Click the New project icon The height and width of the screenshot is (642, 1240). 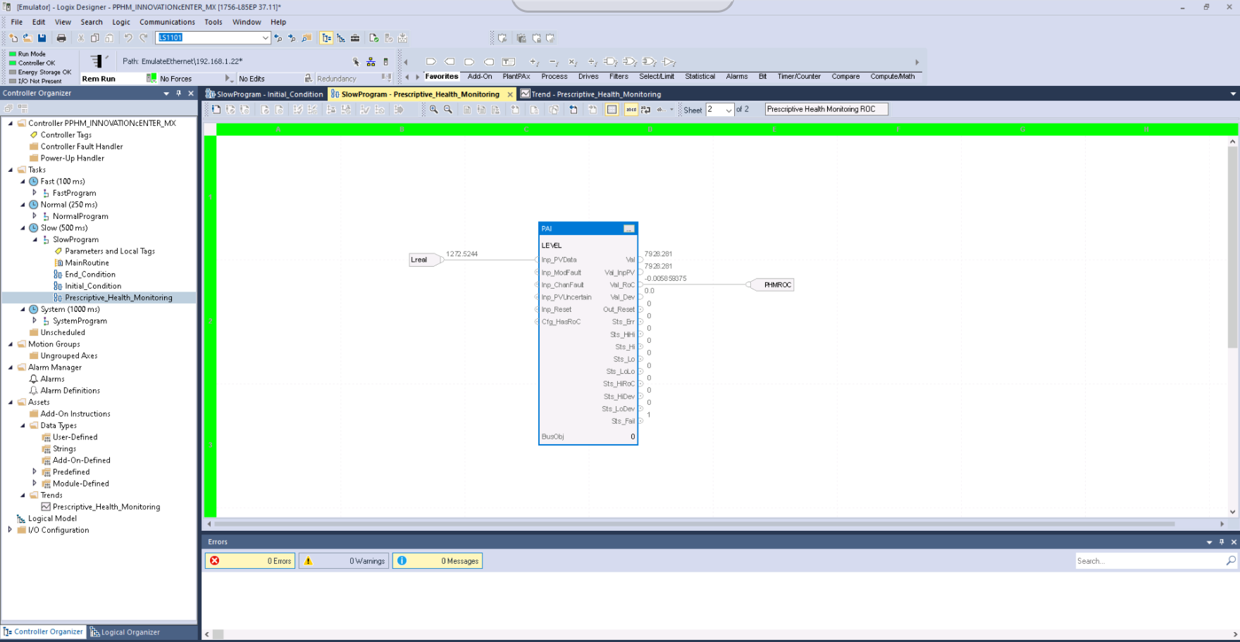coord(13,38)
